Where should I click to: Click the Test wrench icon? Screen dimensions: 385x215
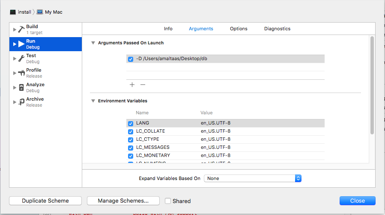pos(21,58)
